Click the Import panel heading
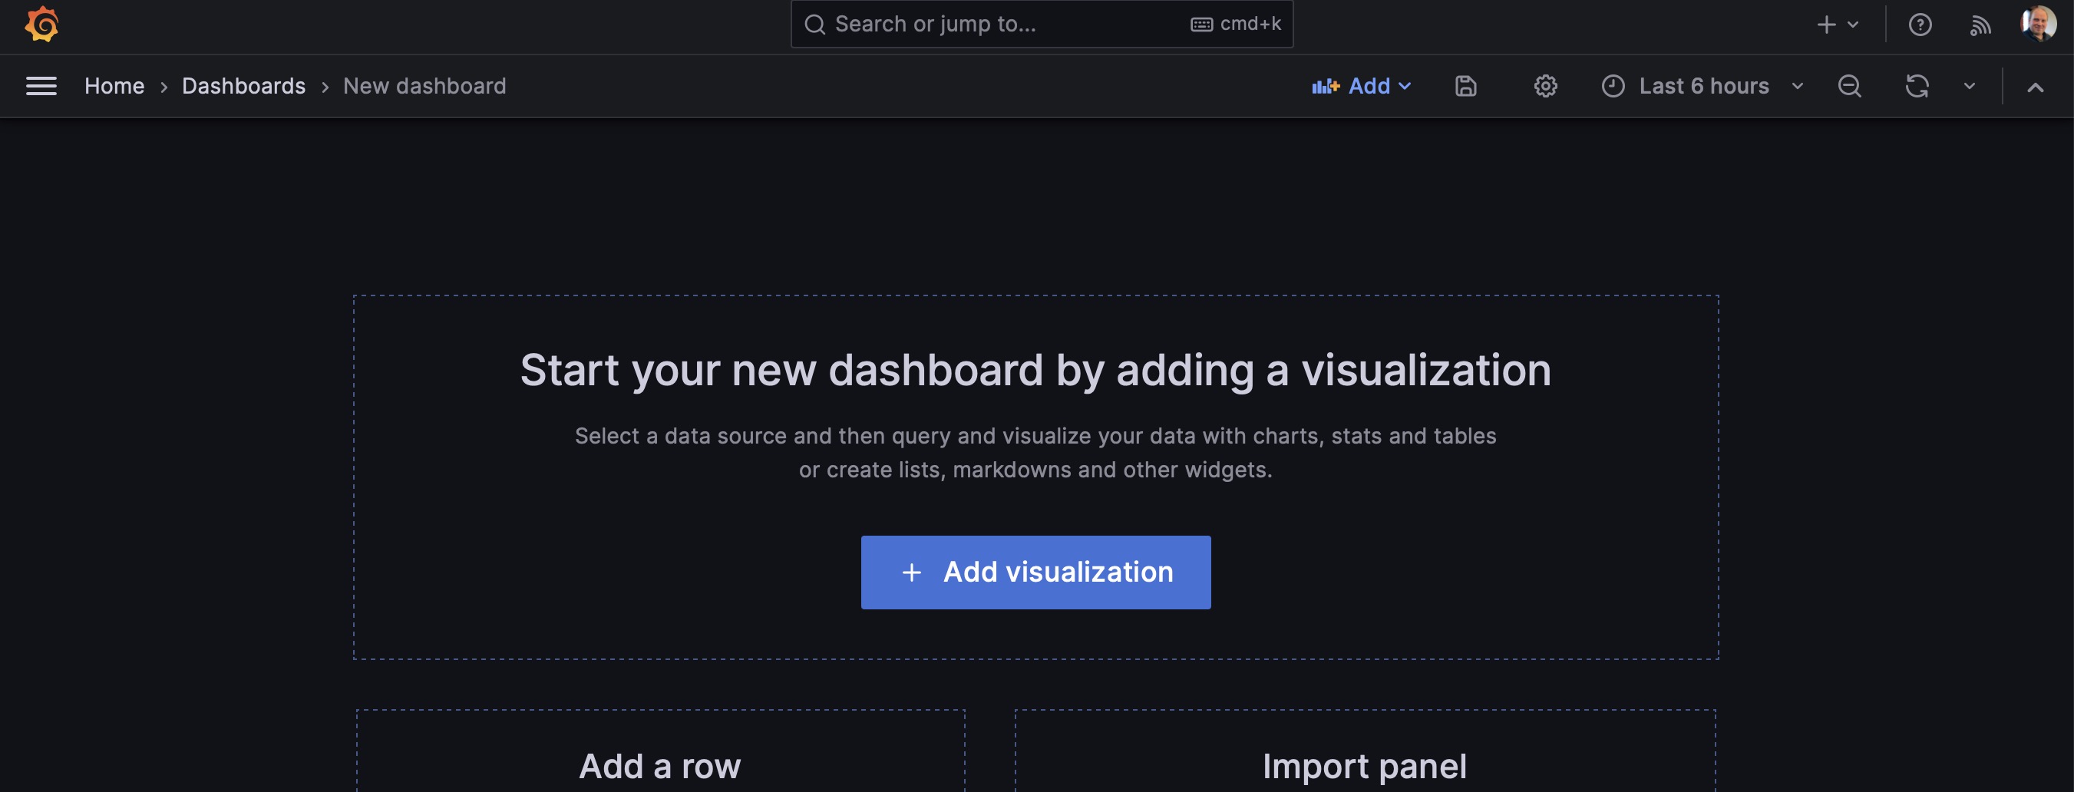The height and width of the screenshot is (792, 2074). 1365,766
